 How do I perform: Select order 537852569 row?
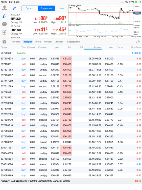click(71, 114)
